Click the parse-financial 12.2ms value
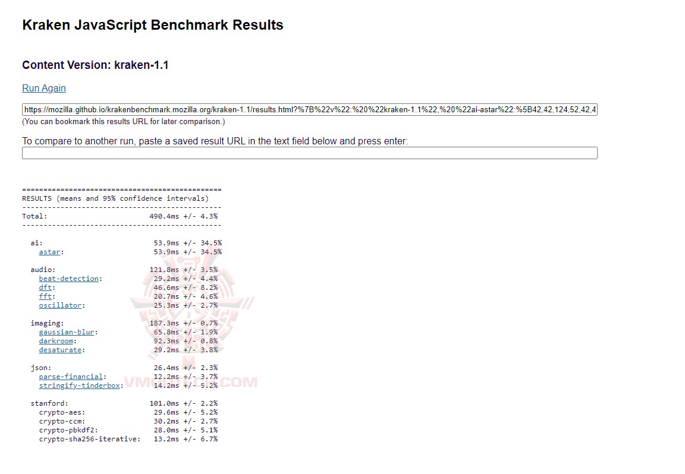Image resolution: width=685 pixels, height=474 pixels. 166,377
